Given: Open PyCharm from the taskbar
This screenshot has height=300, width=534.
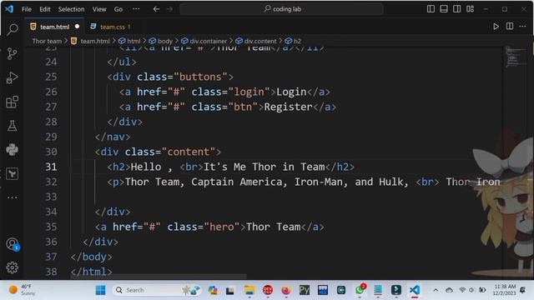Looking at the screenshot, I should coord(304,290).
